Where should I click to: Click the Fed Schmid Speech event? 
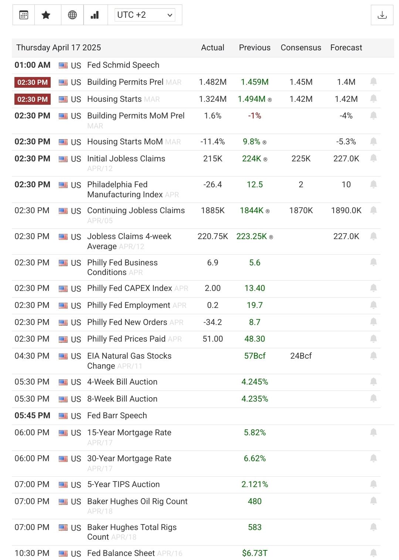[x=123, y=65]
